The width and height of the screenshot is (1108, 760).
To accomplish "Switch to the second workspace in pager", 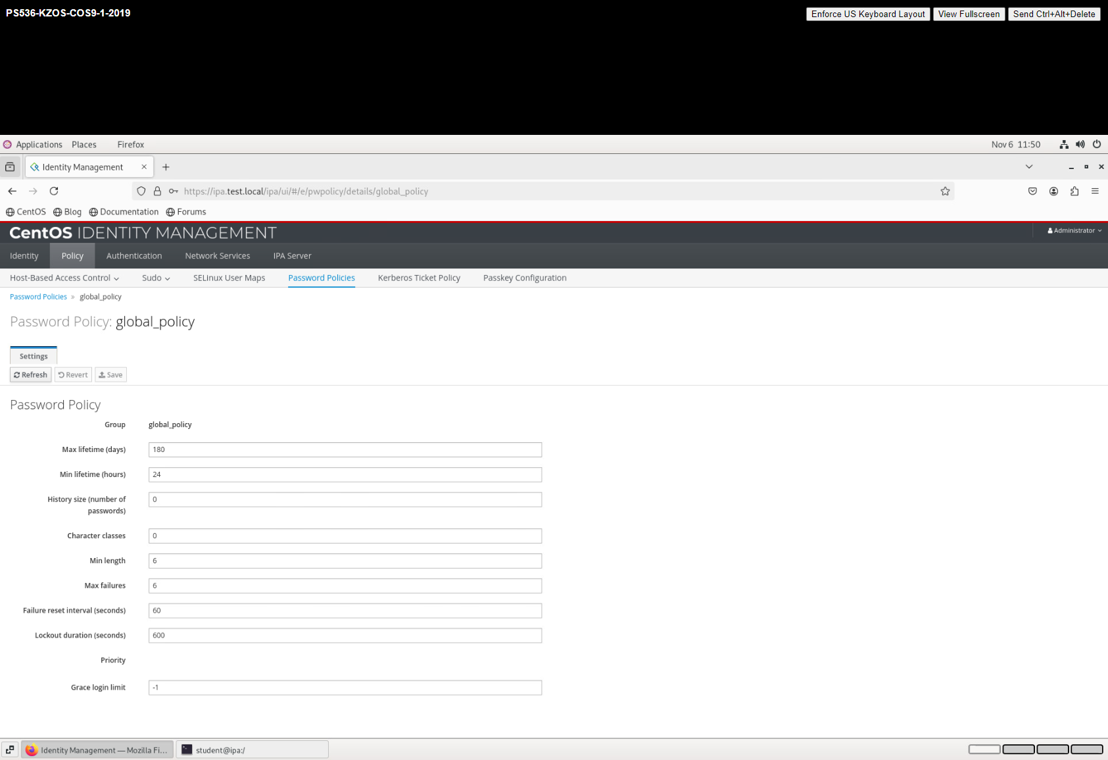I will tap(1019, 749).
